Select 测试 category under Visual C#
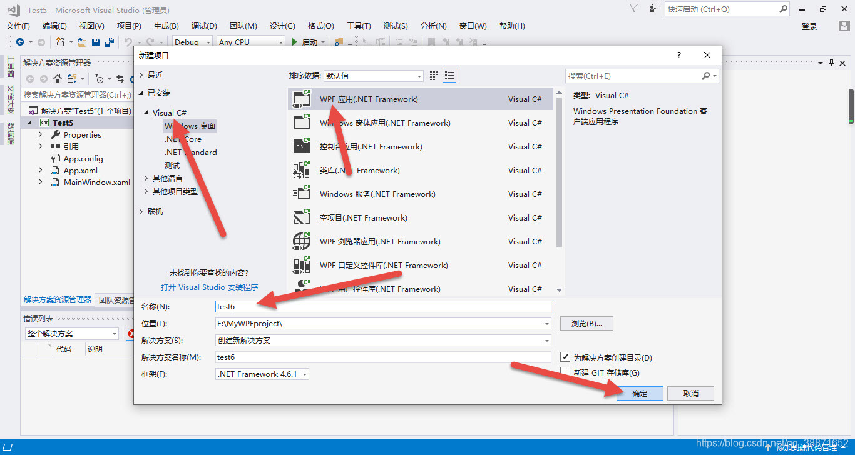Viewport: 855px width, 455px height. (172, 166)
